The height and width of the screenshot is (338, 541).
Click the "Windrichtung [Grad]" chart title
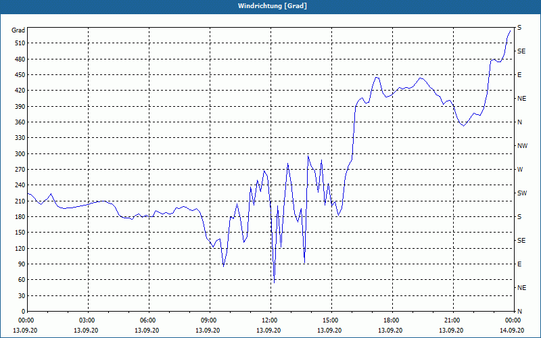tap(273, 6)
